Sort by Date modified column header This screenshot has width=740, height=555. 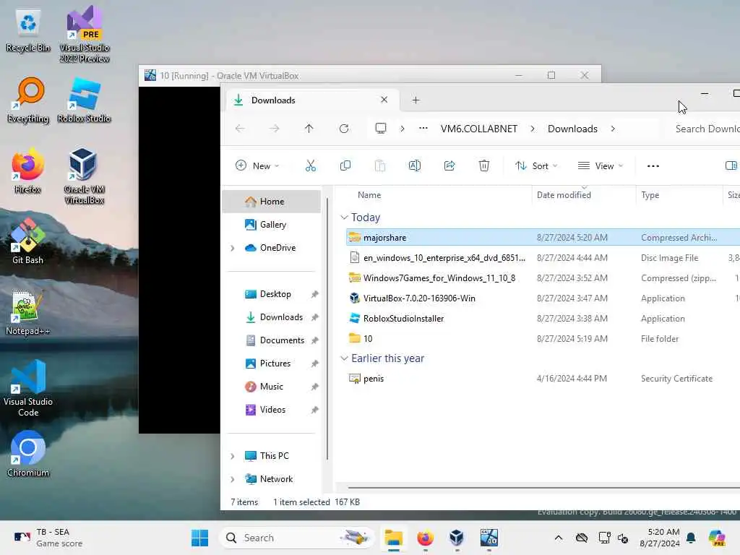coord(564,195)
